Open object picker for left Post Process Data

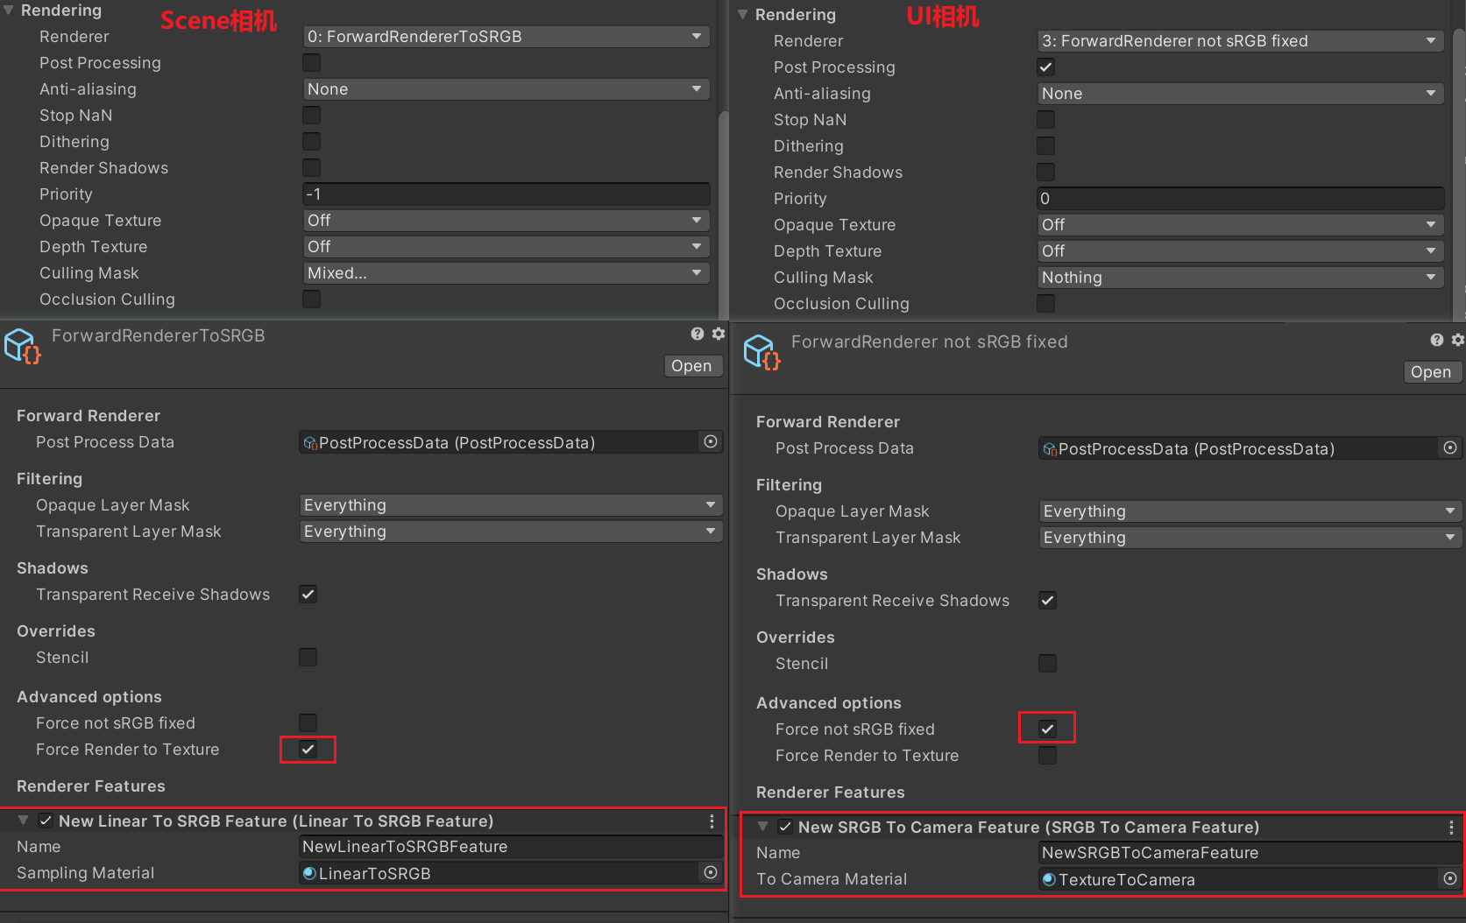(x=711, y=442)
